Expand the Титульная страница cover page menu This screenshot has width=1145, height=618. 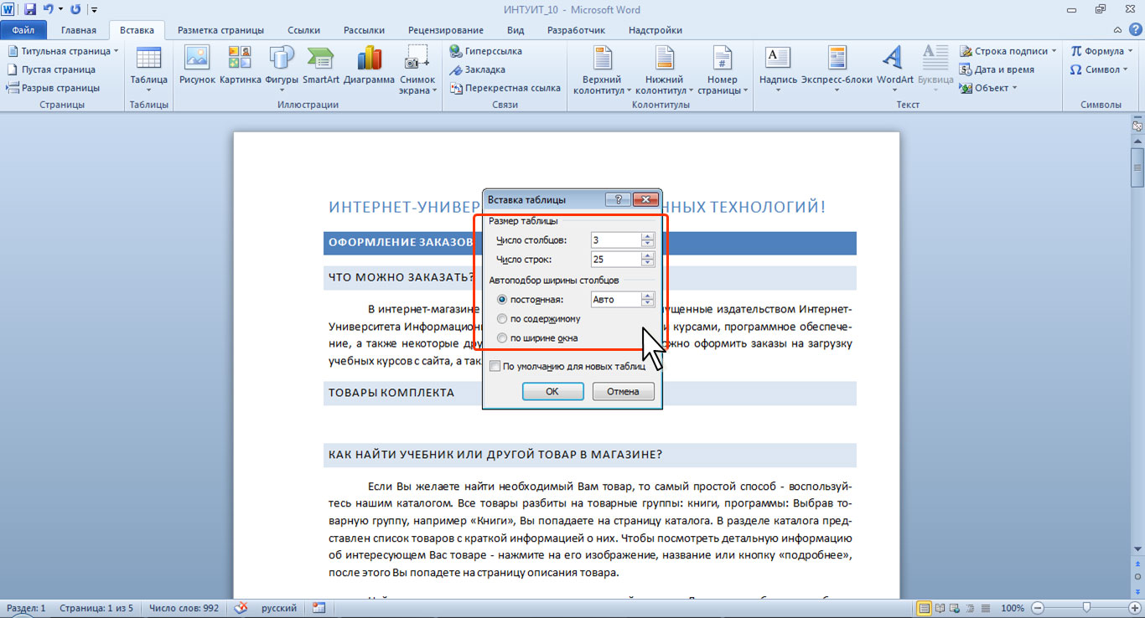pyautogui.click(x=62, y=51)
